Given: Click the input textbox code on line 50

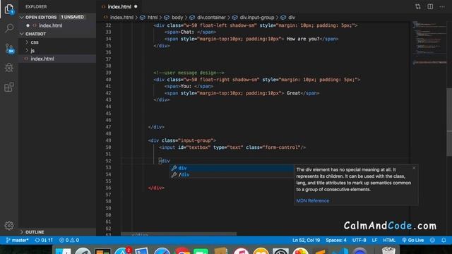Looking at the screenshot, I should pyautogui.click(x=232, y=147).
